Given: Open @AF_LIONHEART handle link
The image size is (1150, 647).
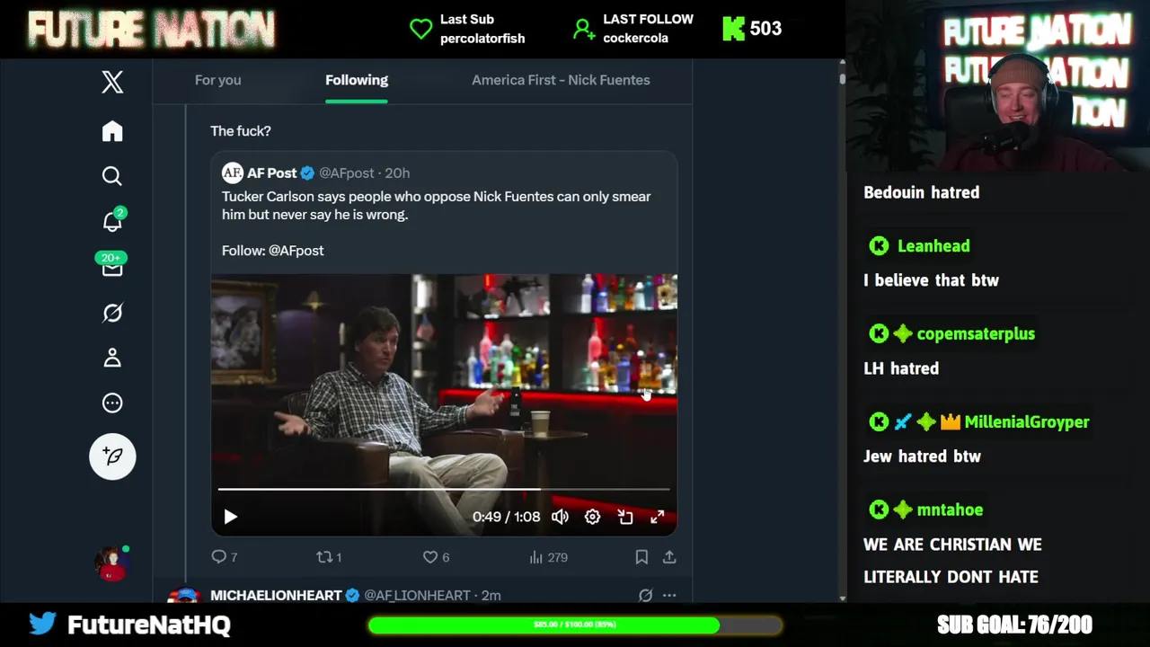Looking at the screenshot, I should click(x=417, y=595).
